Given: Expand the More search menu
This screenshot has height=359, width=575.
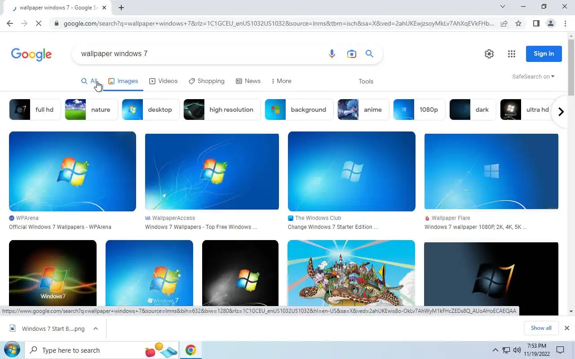Looking at the screenshot, I should [x=282, y=81].
